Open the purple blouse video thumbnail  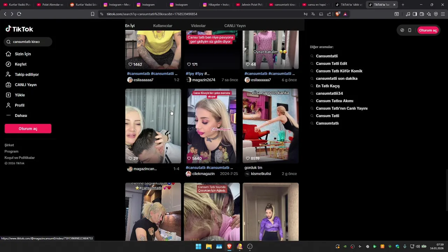point(271,212)
